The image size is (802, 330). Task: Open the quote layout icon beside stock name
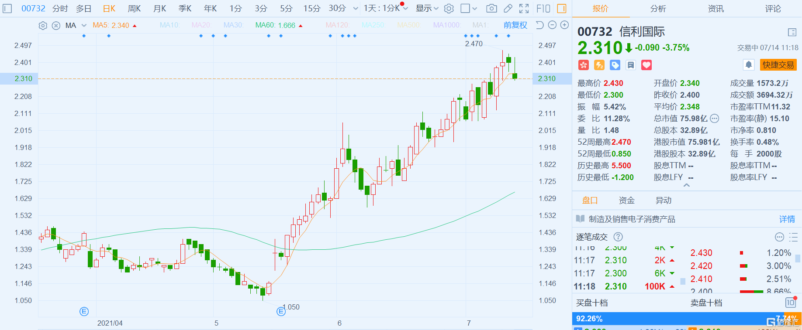pos(792,32)
